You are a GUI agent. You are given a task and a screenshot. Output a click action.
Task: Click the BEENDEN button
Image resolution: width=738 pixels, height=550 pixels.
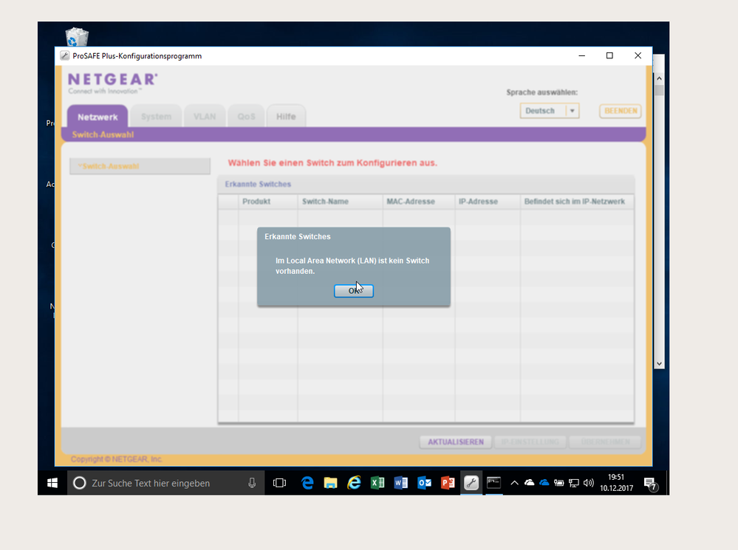621,111
